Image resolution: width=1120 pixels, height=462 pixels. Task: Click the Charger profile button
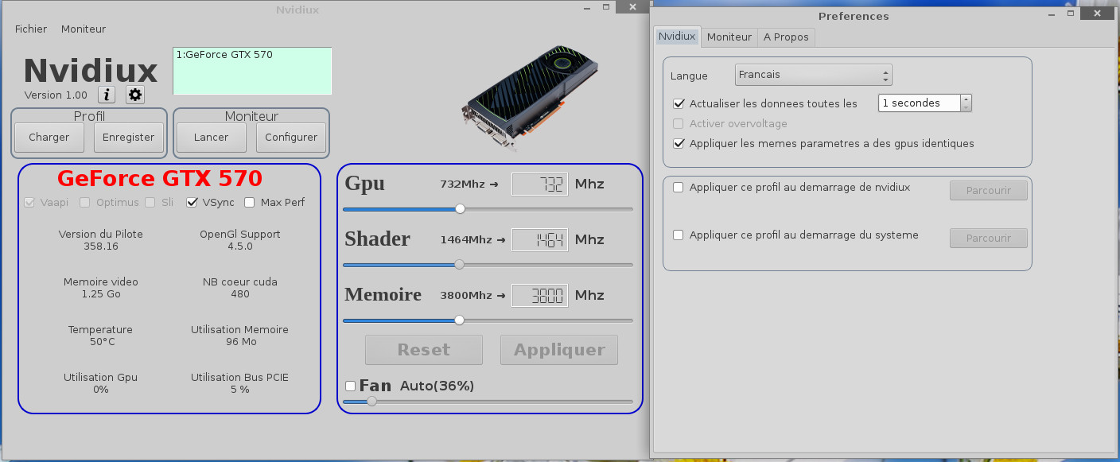tap(49, 138)
